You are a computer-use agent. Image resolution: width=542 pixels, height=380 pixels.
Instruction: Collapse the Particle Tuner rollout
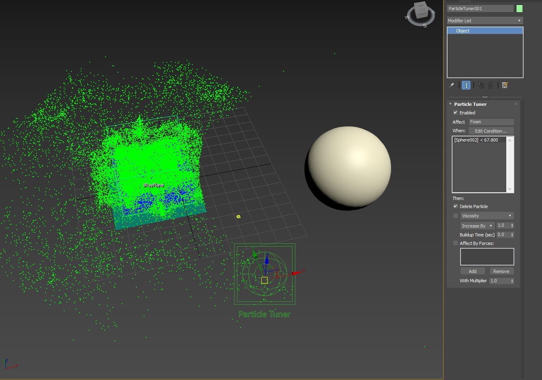450,104
